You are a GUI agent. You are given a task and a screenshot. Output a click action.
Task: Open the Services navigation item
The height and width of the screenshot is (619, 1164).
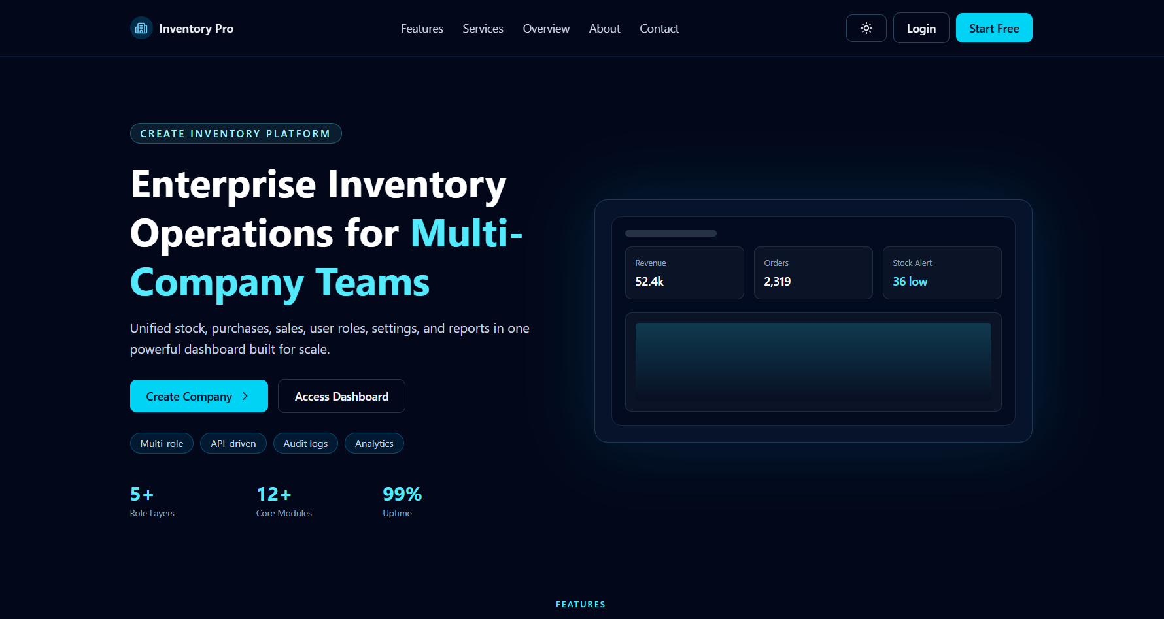tap(483, 28)
